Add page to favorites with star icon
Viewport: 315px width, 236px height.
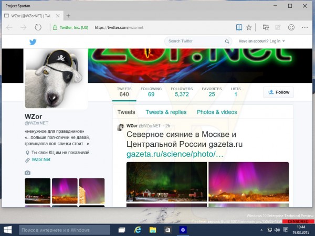[249, 27]
